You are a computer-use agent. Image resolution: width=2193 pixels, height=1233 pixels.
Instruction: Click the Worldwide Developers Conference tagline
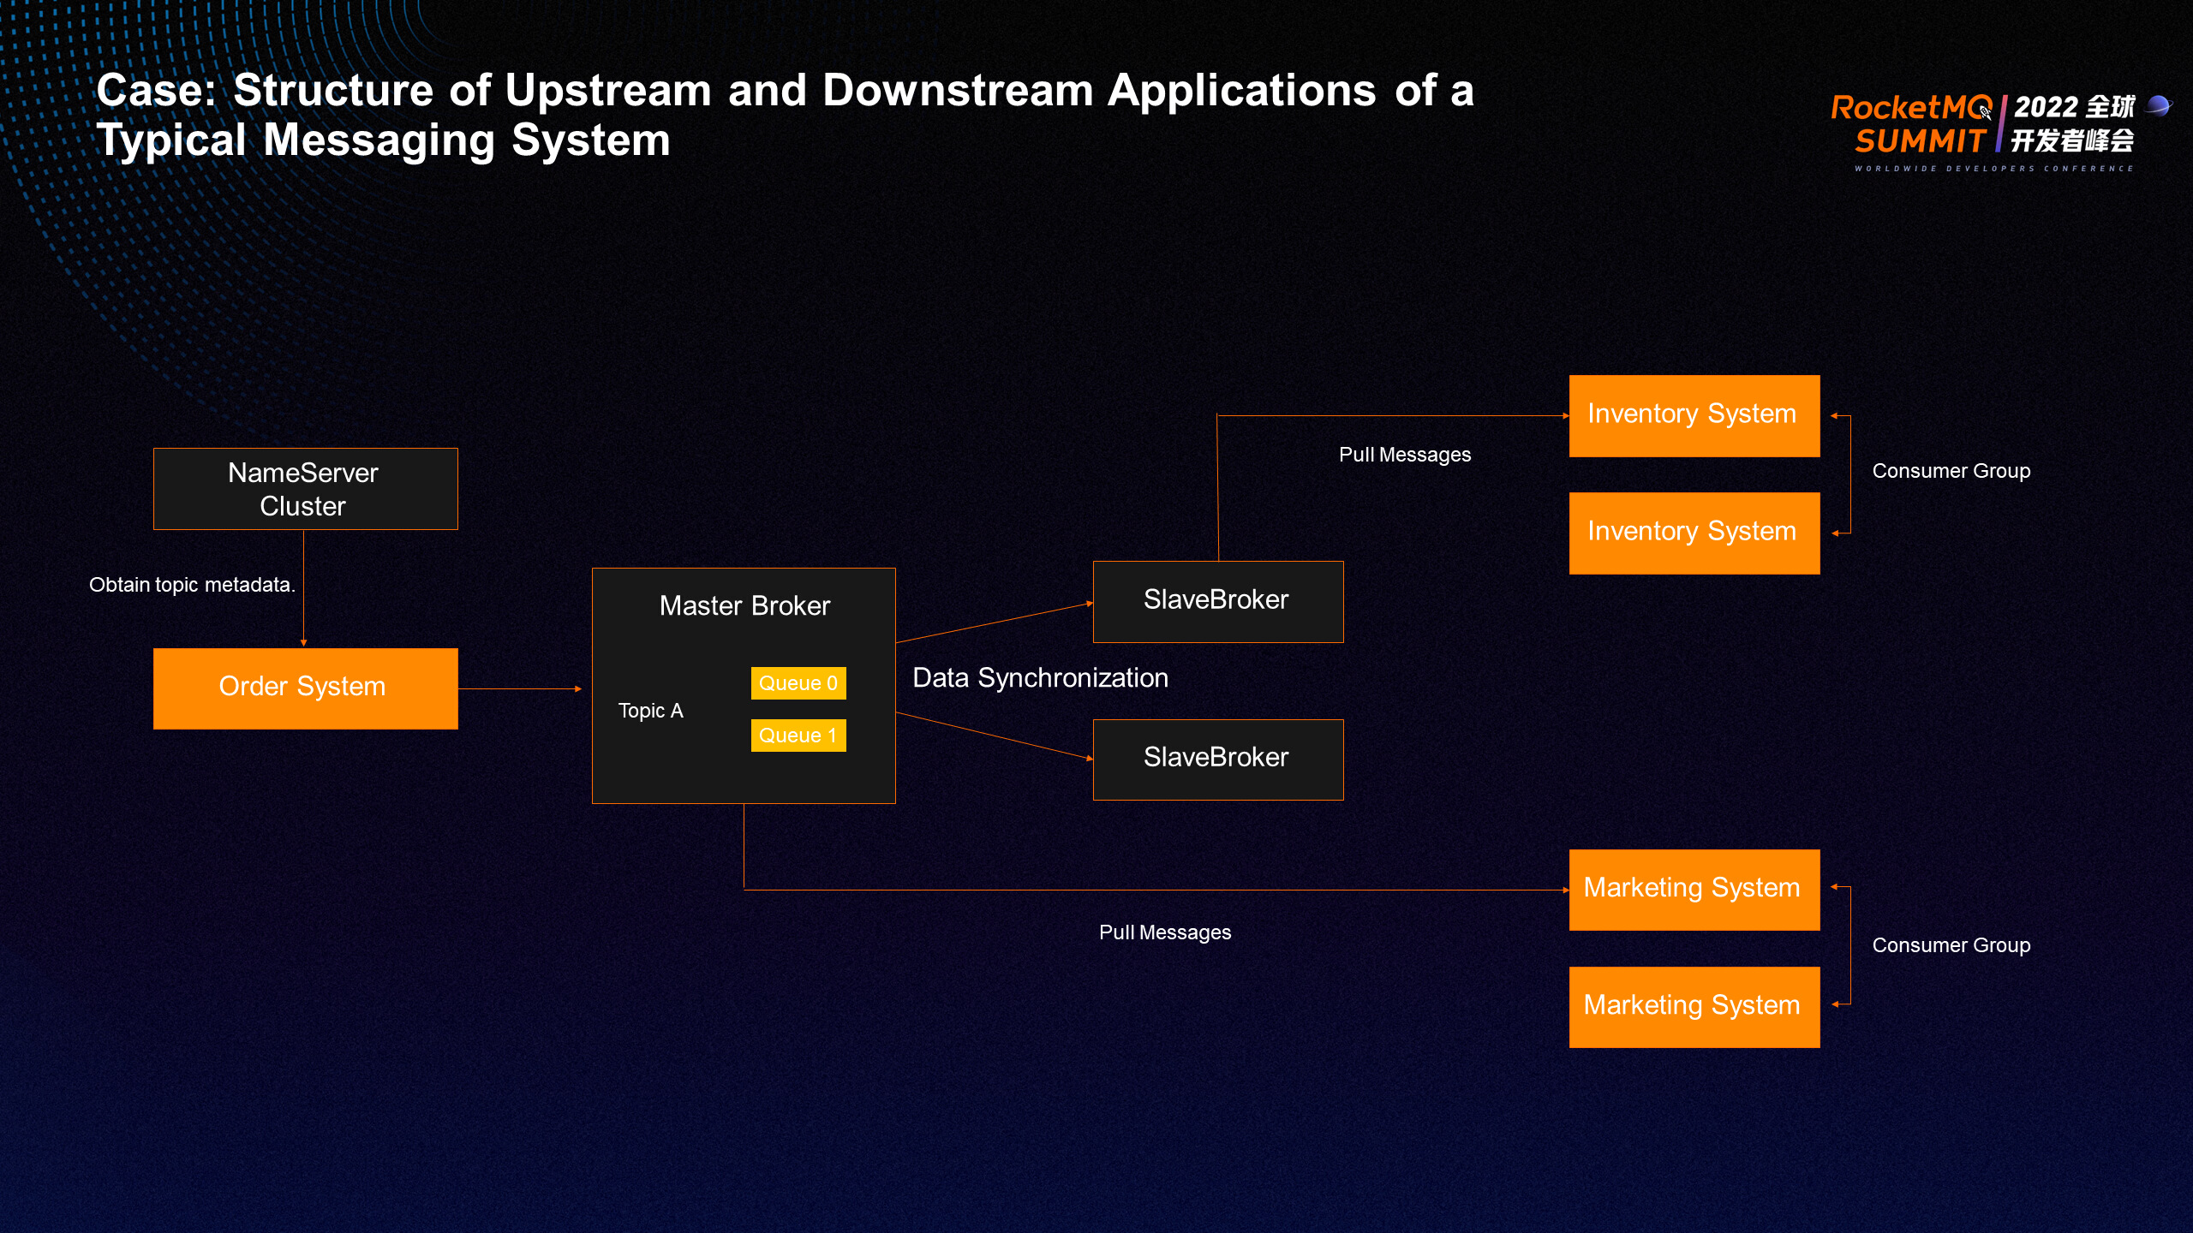click(1993, 169)
